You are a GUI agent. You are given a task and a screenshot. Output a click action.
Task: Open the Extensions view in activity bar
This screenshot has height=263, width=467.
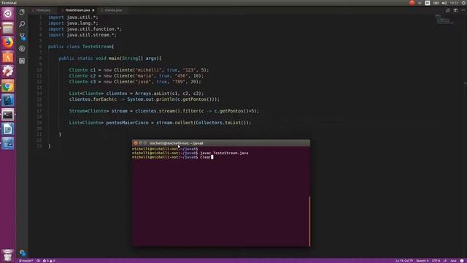22,61
